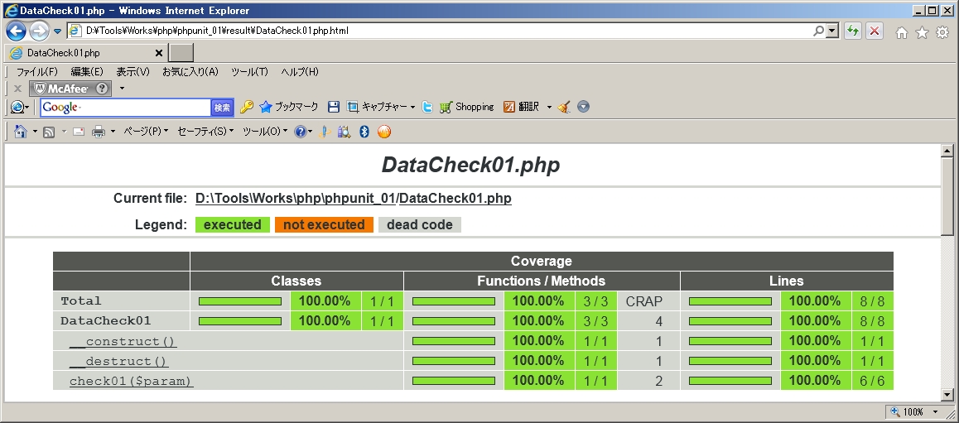The image size is (959, 423).
Task: Open the ヘルプ(H) menu
Action: (300, 71)
